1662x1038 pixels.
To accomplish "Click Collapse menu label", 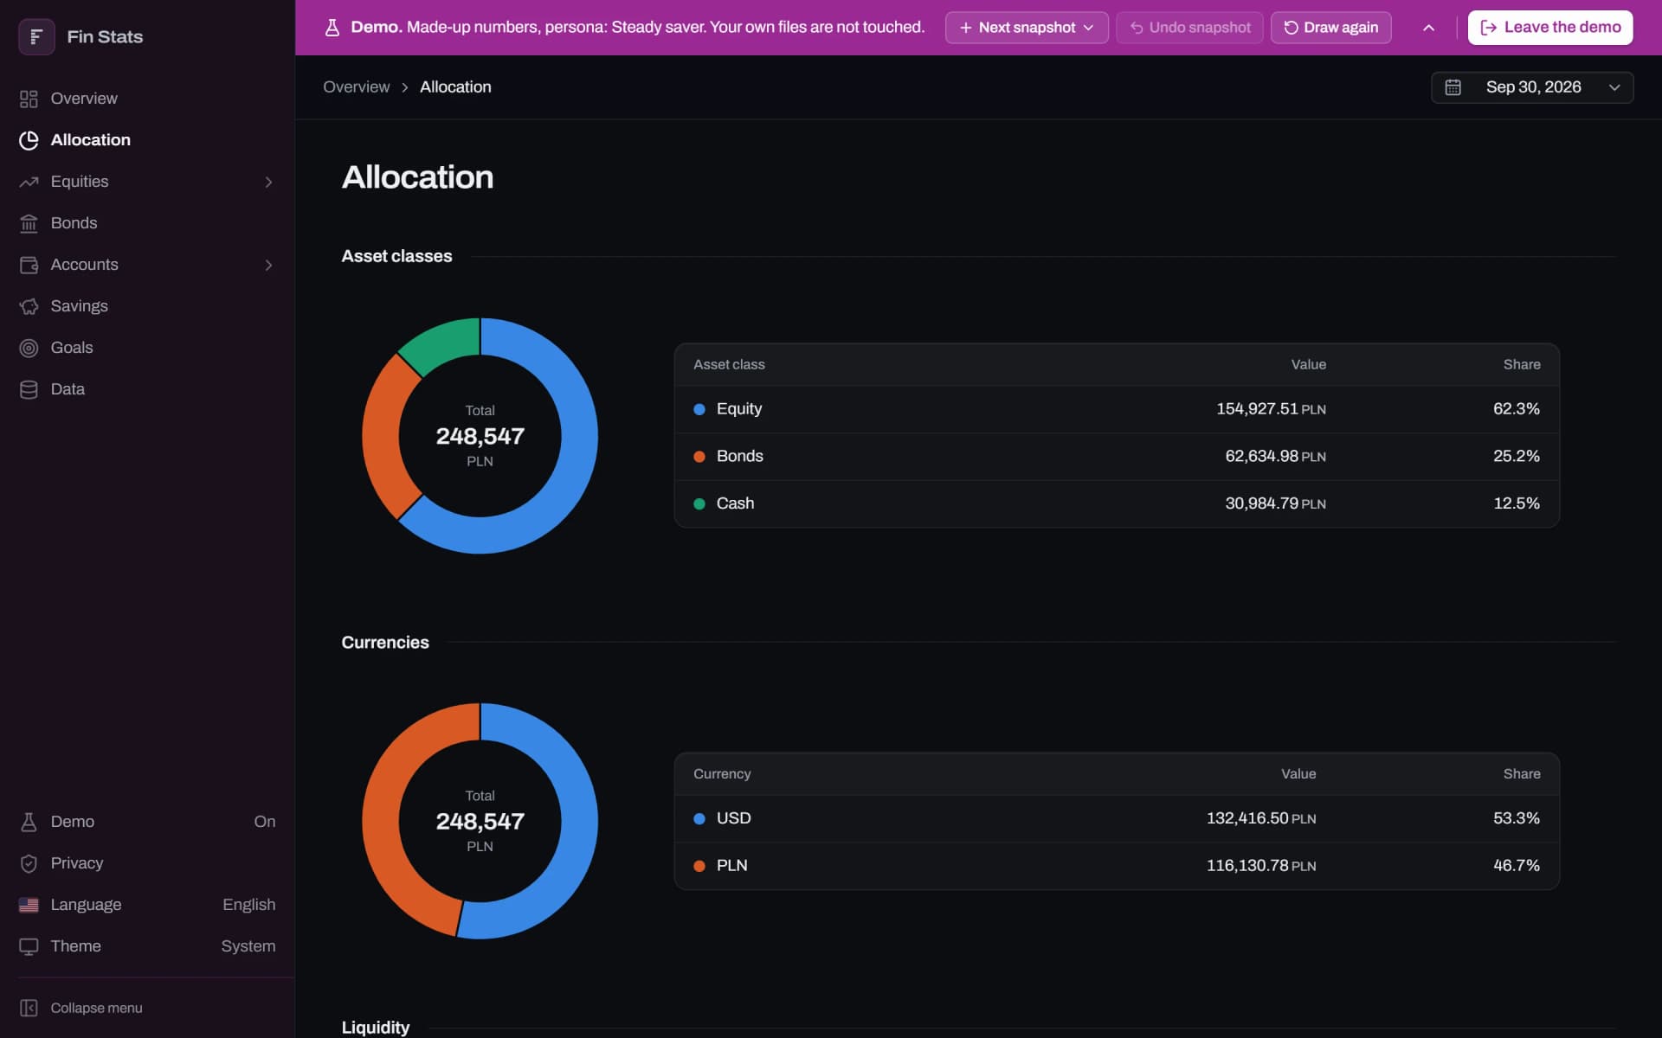I will [96, 1008].
